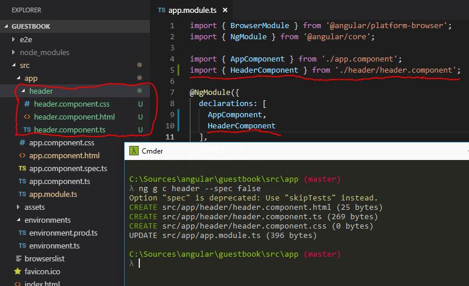The image size is (469, 286).
Task: Collapse the header folder
Action: [x=24, y=91]
